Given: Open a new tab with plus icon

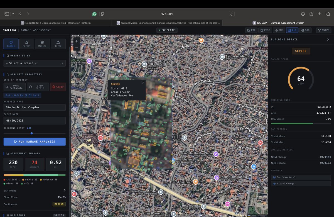Looking at the screenshot, I should pos(320,14).
